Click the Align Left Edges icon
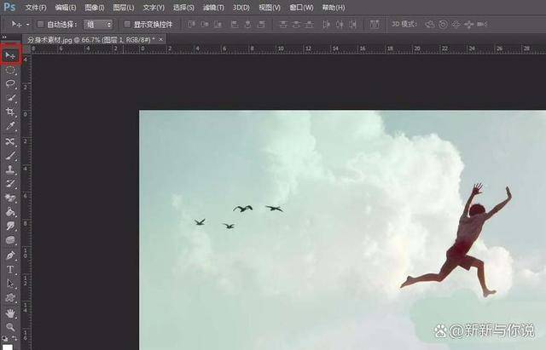The height and width of the screenshot is (350, 546). (235, 25)
